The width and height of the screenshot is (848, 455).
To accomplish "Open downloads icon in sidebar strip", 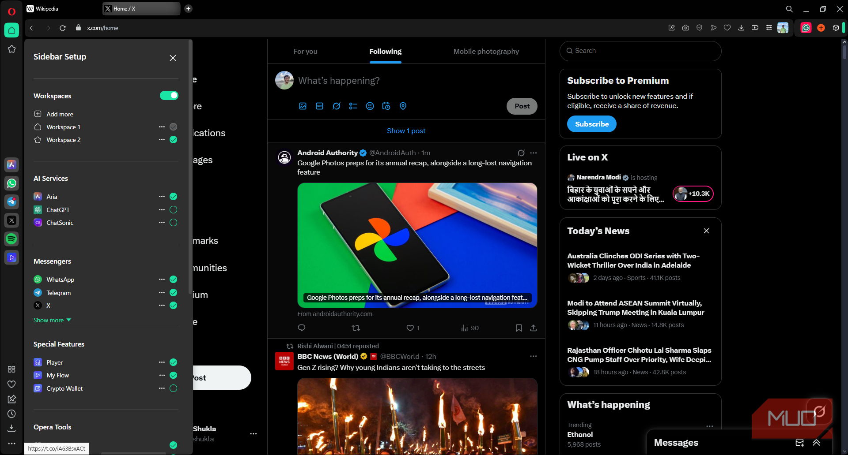I will click(11, 428).
